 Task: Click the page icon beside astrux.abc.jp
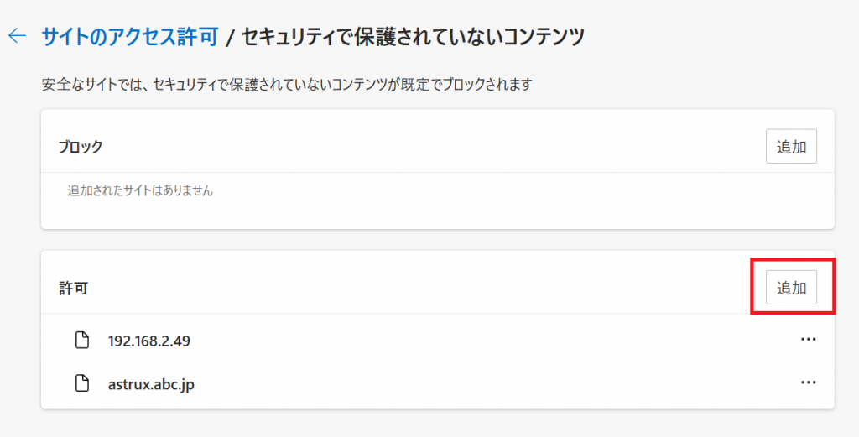82,383
